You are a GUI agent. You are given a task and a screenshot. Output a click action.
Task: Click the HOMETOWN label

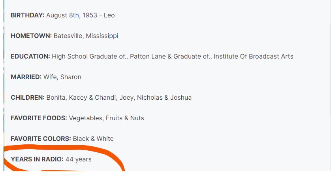click(31, 36)
